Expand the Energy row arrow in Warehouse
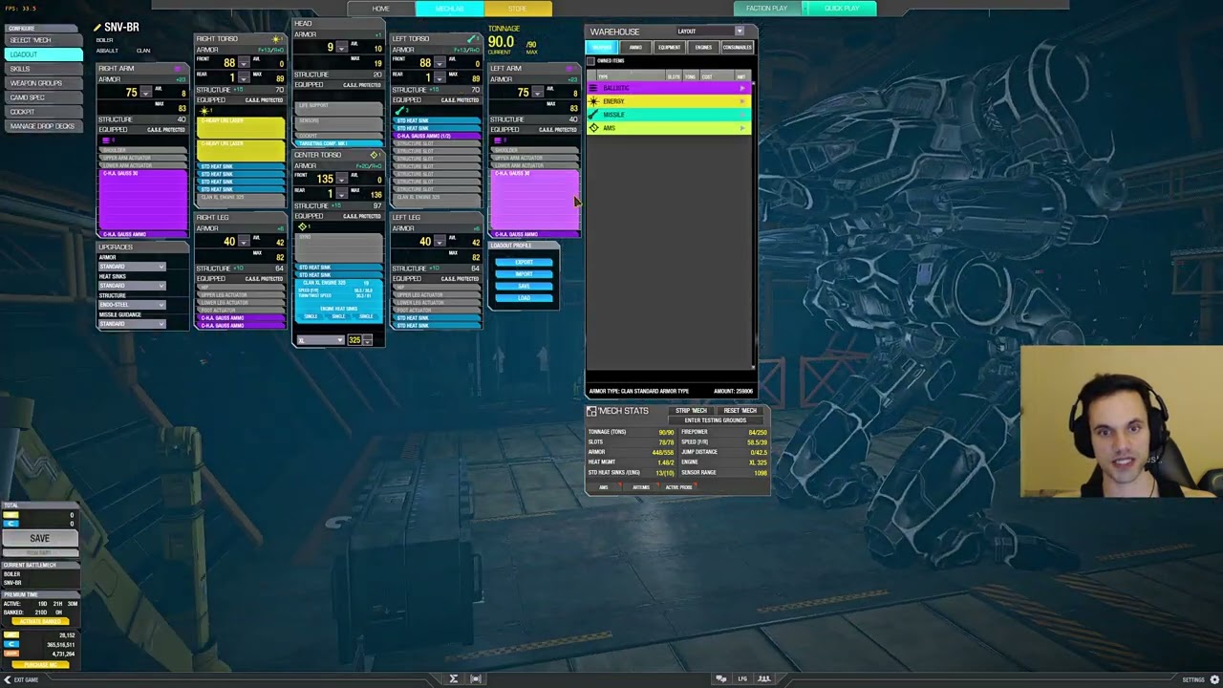Screen dimensions: 1223x688 pos(742,101)
